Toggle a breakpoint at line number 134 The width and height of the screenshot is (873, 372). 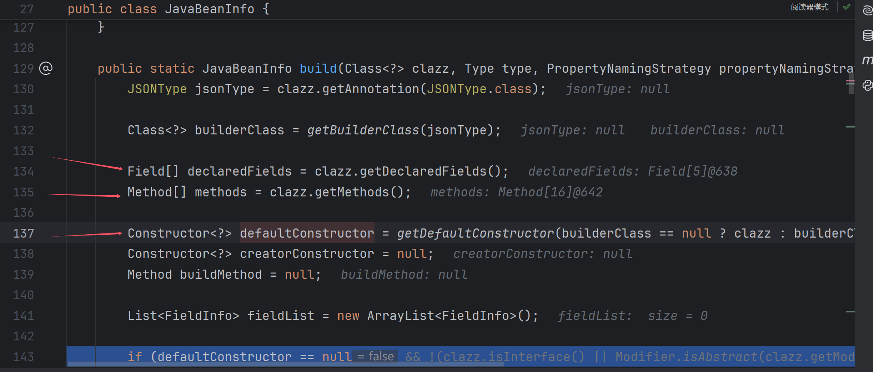pos(23,171)
